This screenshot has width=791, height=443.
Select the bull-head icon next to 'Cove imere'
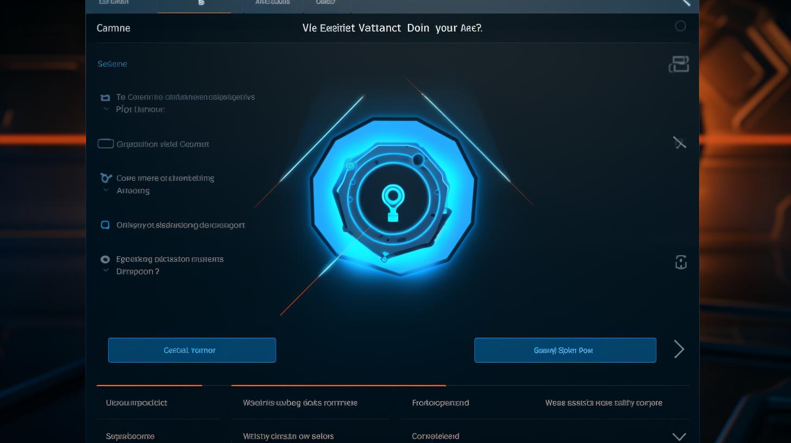click(106, 178)
